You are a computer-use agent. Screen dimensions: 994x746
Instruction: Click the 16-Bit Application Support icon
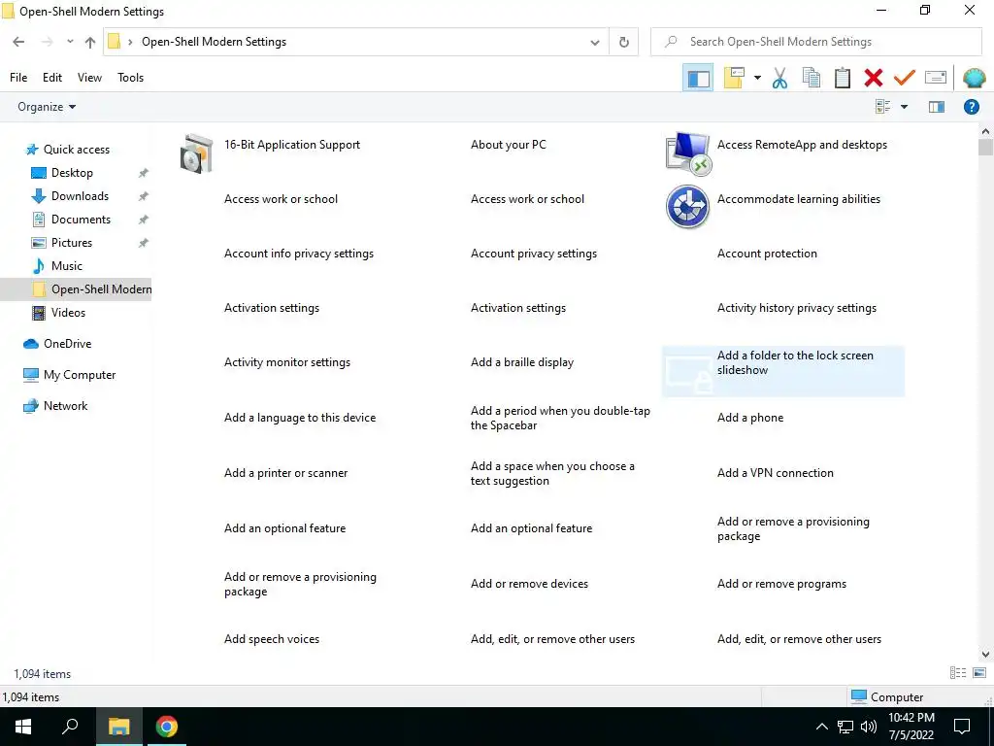click(196, 153)
